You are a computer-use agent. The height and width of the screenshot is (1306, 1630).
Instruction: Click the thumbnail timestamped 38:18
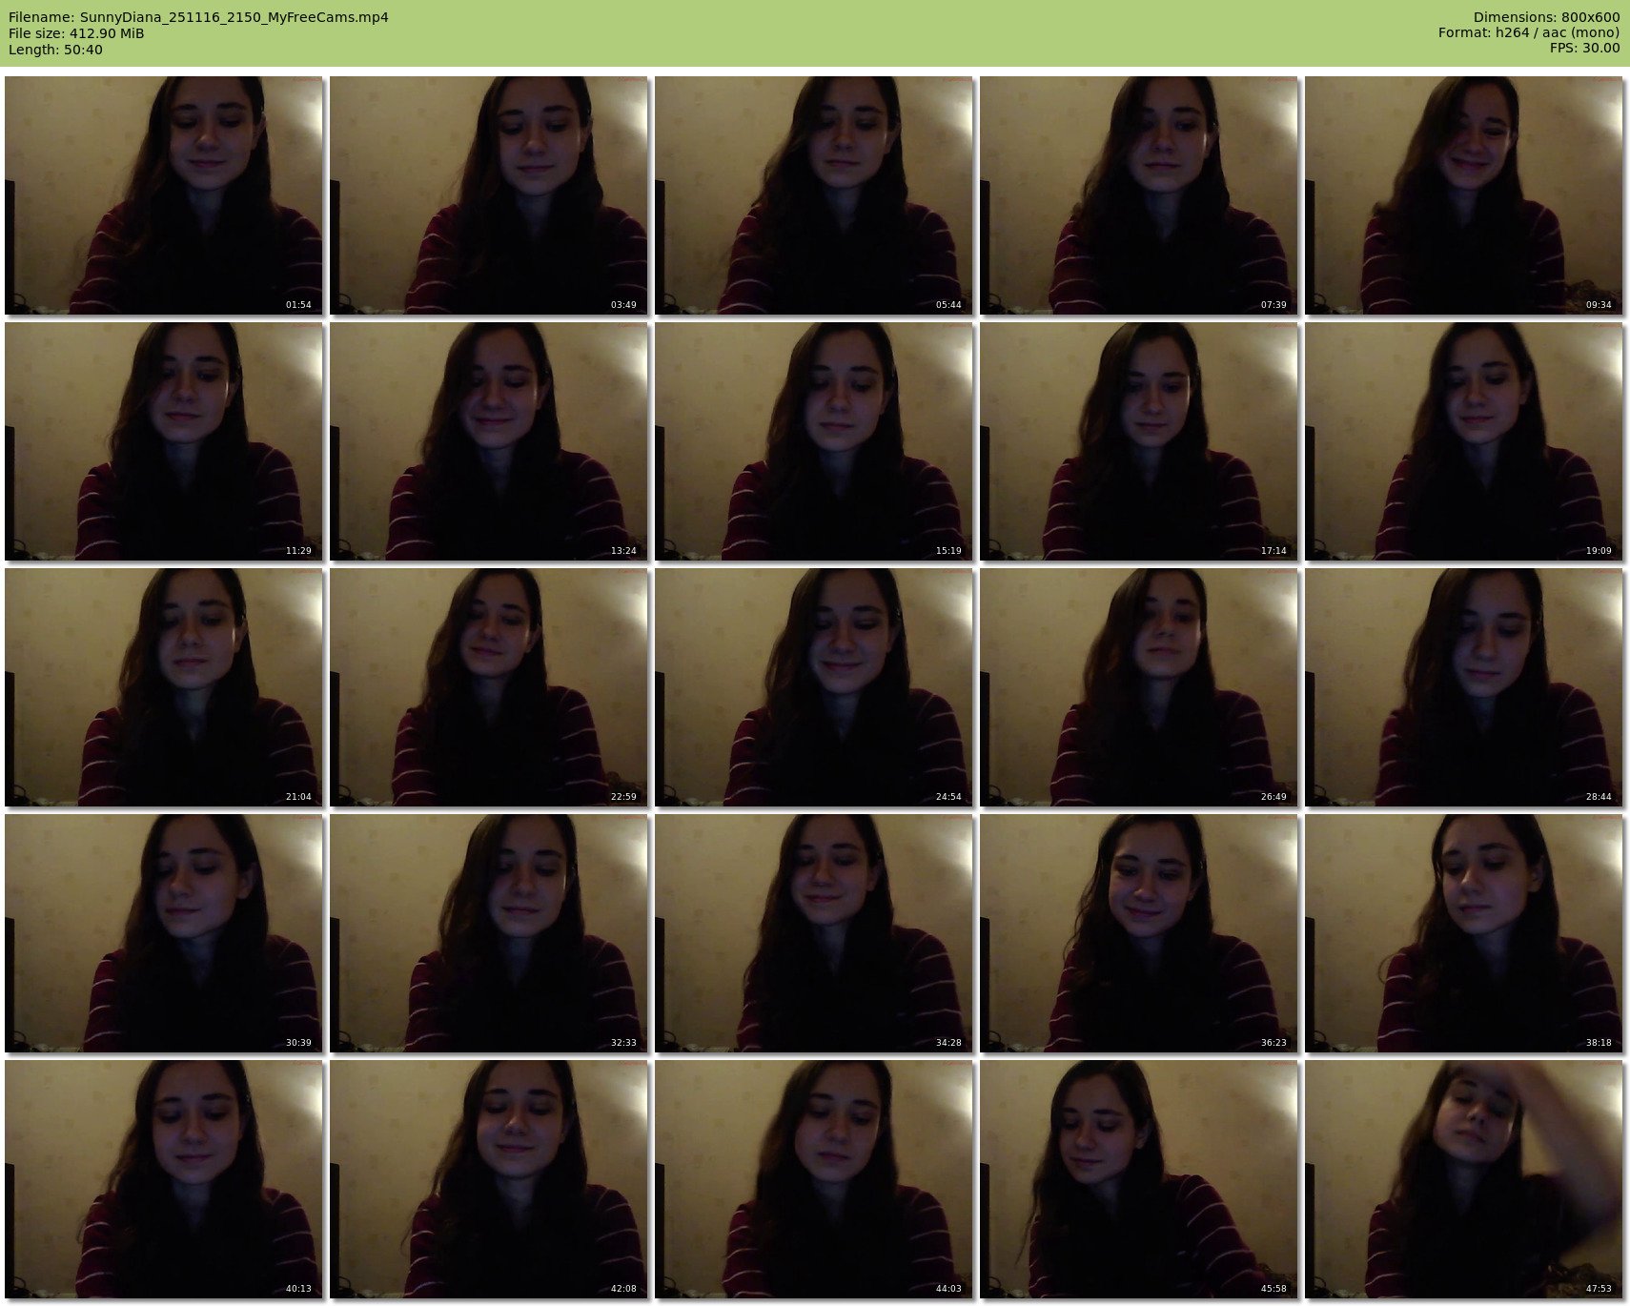1464,933
